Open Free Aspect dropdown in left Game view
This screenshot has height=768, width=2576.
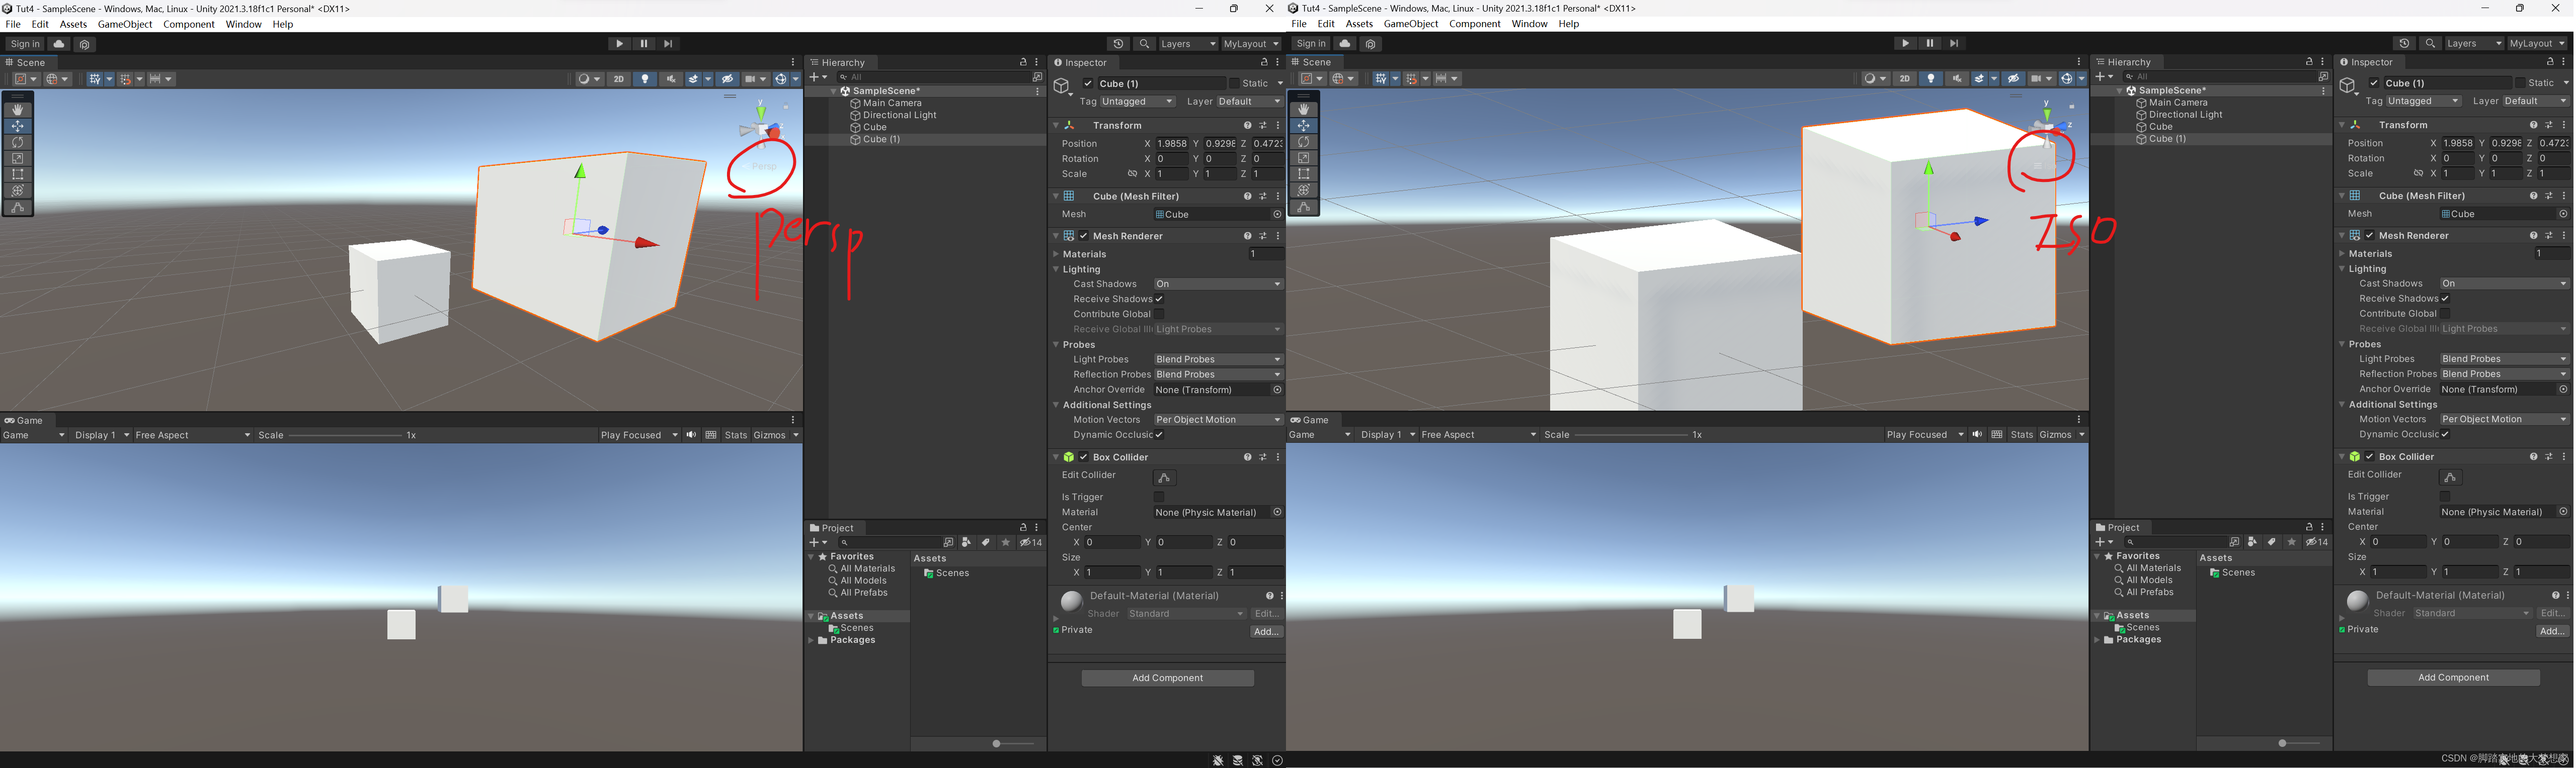coord(192,435)
